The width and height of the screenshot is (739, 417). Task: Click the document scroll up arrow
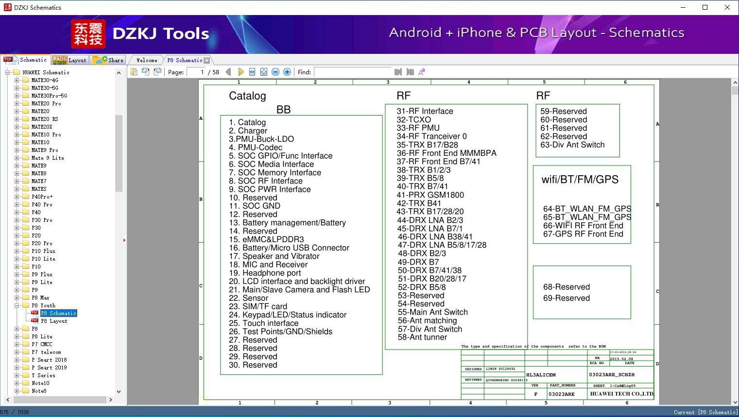pyautogui.click(x=735, y=83)
